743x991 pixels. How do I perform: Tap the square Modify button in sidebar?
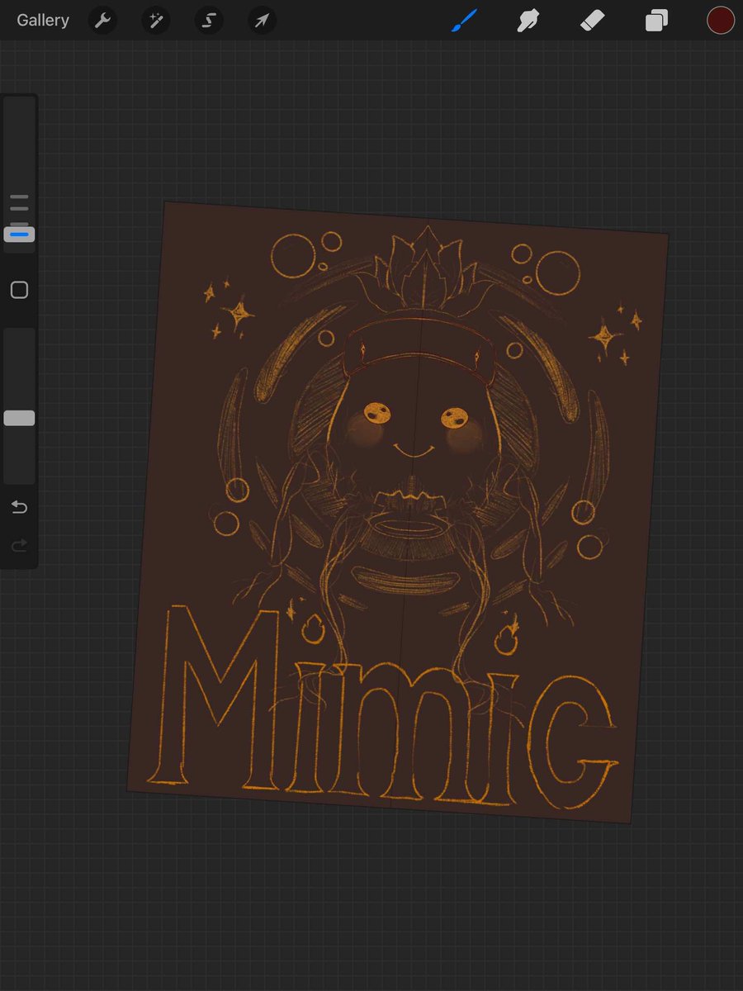19,290
